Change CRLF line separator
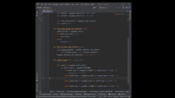Image resolution: width=175 pixels, height=98 pixels. (105, 97)
